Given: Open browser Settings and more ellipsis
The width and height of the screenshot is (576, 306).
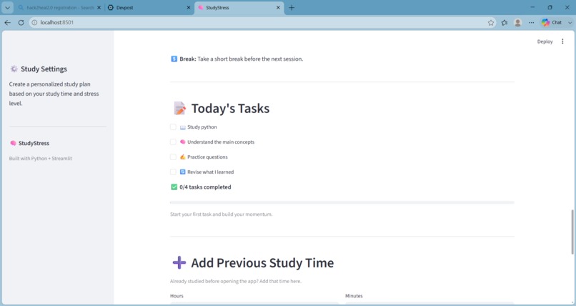Looking at the screenshot, I should click(531, 23).
